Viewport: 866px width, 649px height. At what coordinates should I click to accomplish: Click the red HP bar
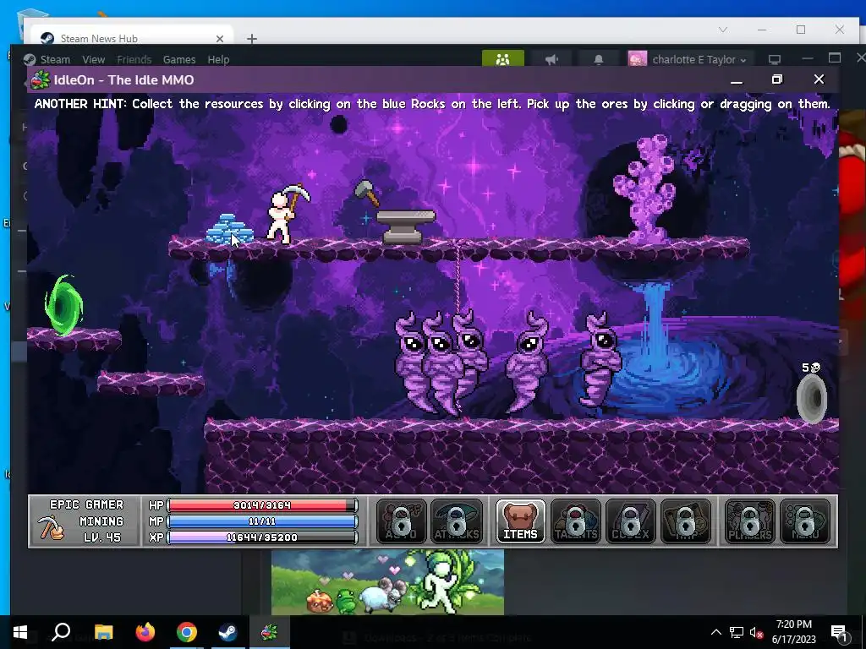pos(262,505)
